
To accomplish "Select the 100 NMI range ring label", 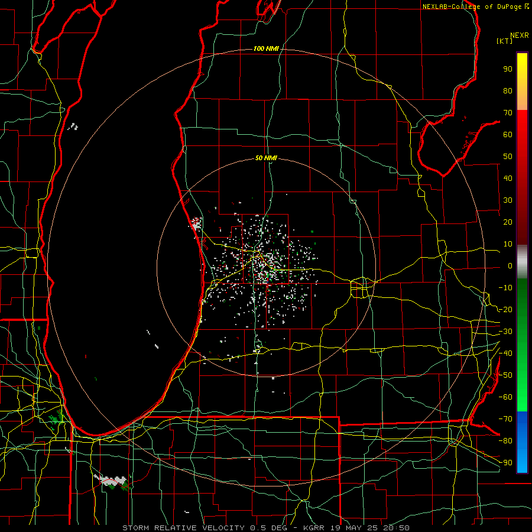I will click(267, 49).
